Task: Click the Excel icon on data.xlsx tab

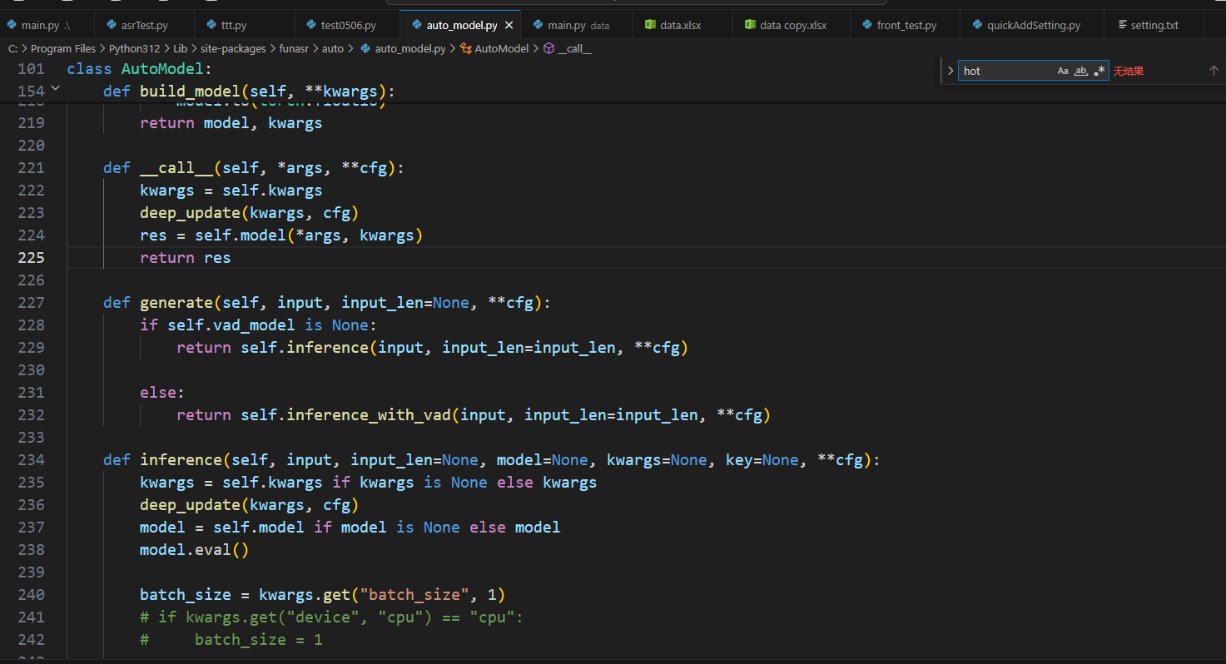Action: [650, 25]
